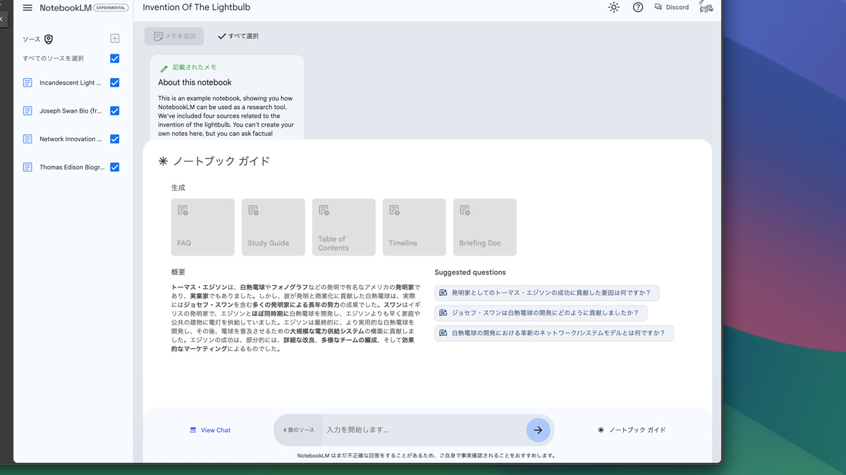The width and height of the screenshot is (846, 475).
Task: Click the Table of Contents card's icon
Action: (x=324, y=210)
